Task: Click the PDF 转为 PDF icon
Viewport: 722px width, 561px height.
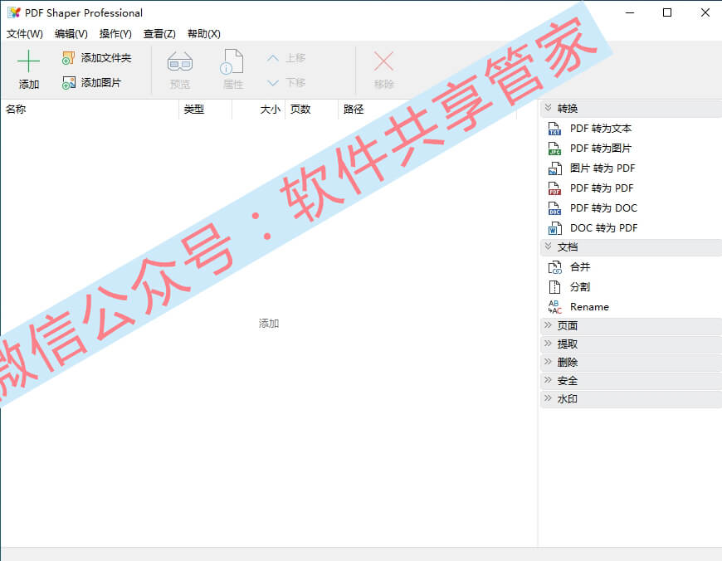Action: point(554,188)
